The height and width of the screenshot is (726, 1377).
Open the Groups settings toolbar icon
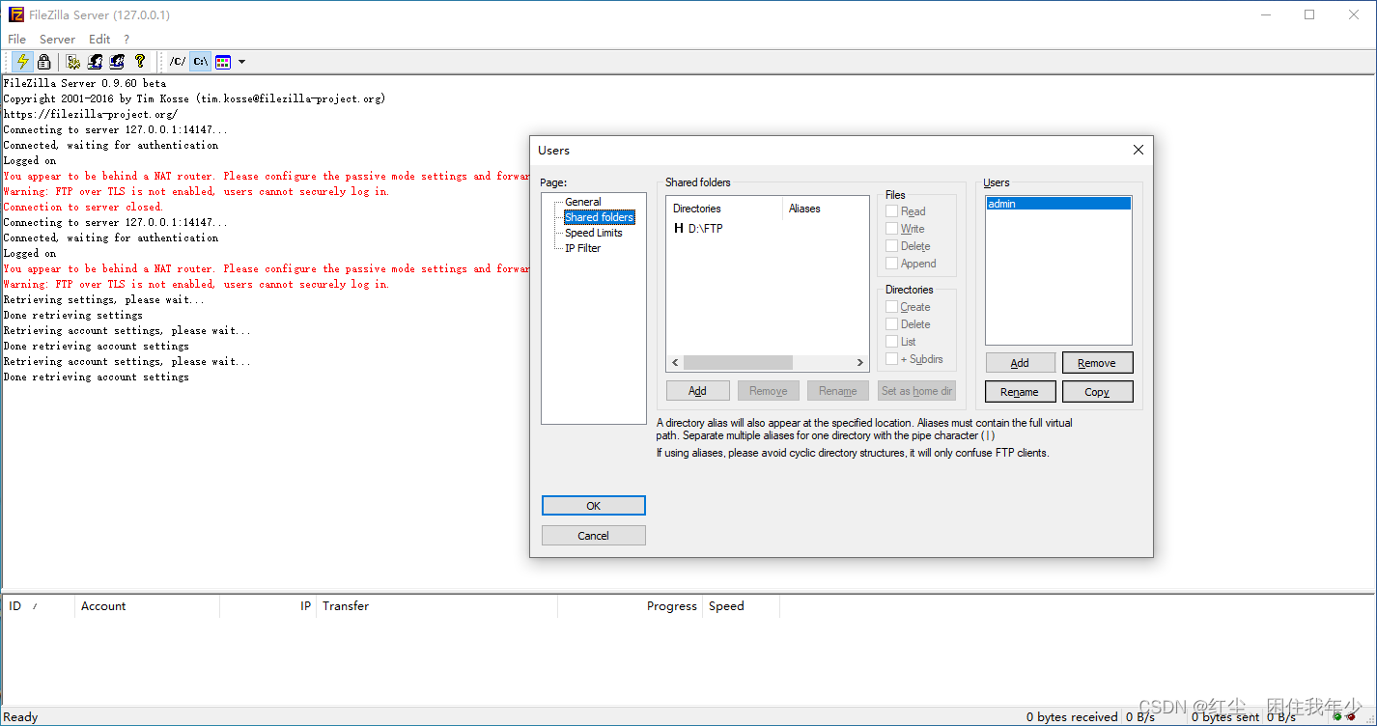(x=118, y=62)
